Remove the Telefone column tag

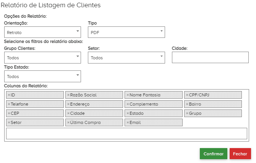[x=9, y=104]
